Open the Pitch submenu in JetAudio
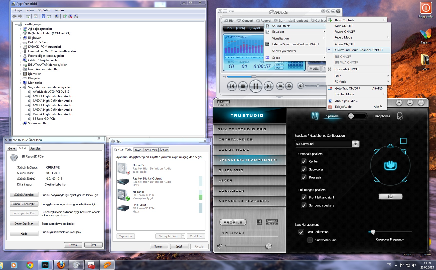 tap(358, 76)
